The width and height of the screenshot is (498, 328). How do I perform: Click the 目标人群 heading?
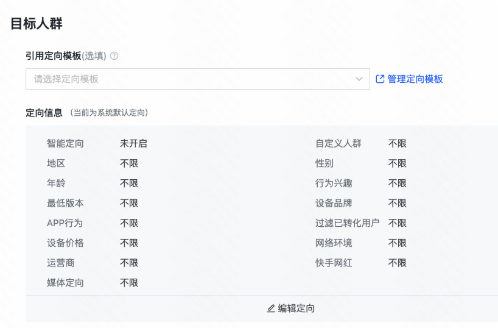click(x=37, y=24)
